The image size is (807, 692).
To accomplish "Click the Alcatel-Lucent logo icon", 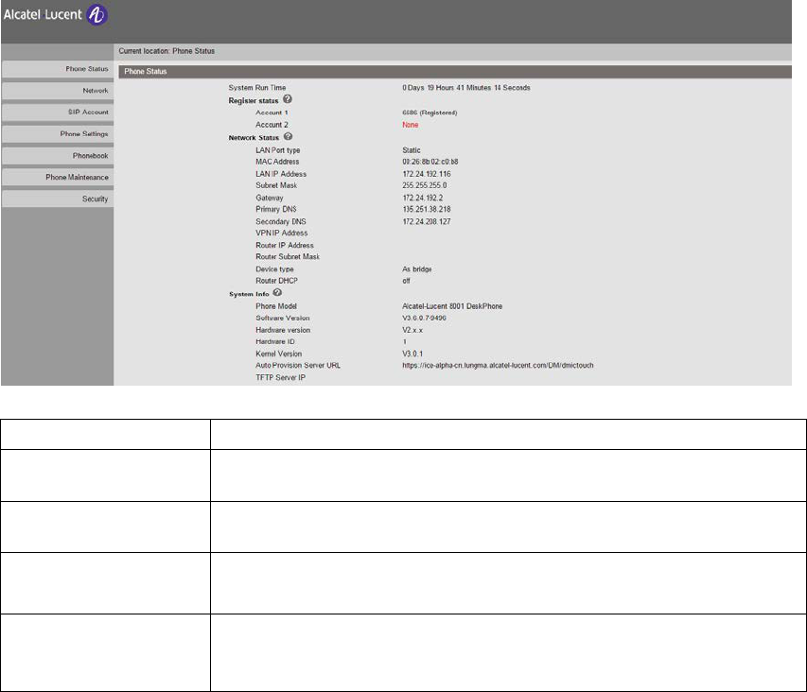I will pyautogui.click(x=97, y=15).
